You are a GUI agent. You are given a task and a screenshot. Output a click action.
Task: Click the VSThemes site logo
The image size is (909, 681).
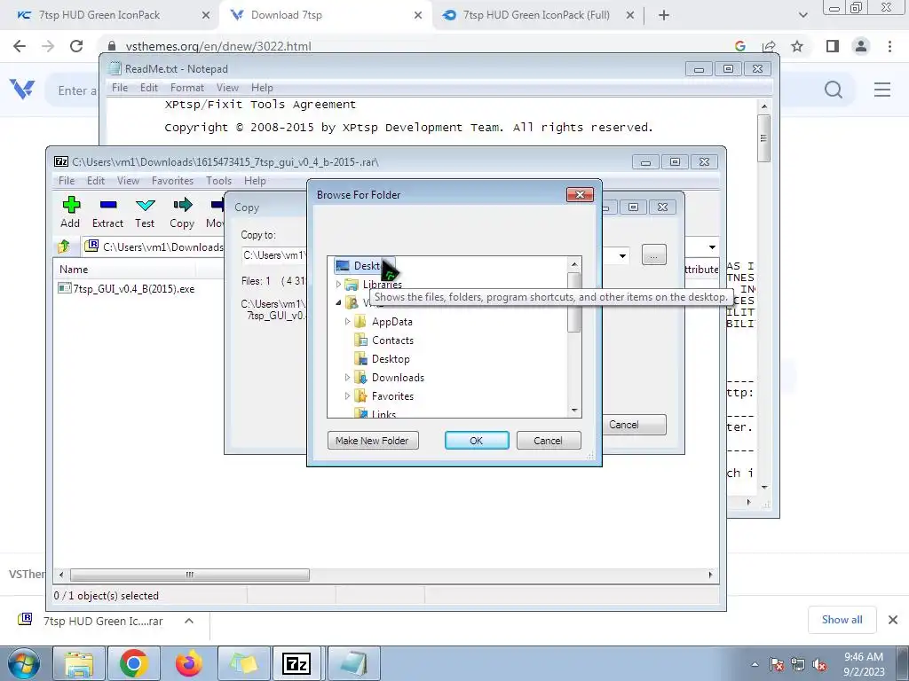point(22,90)
